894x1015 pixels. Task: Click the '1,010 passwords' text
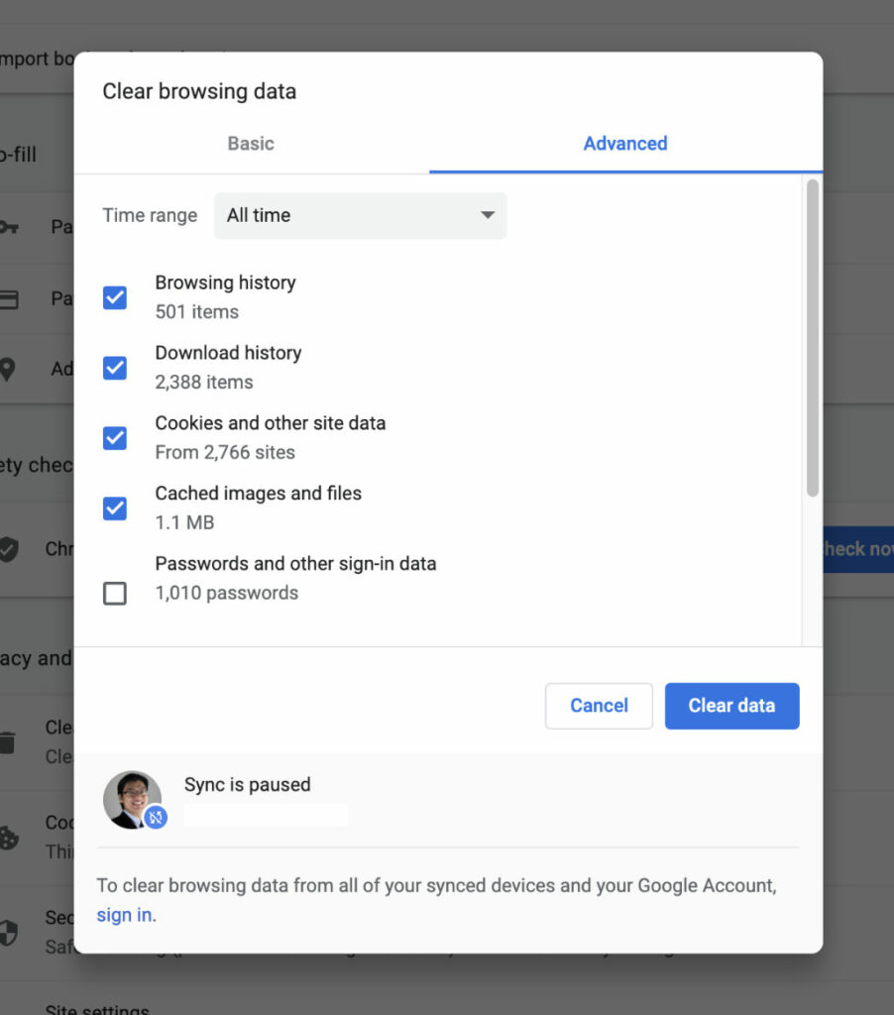(x=227, y=593)
